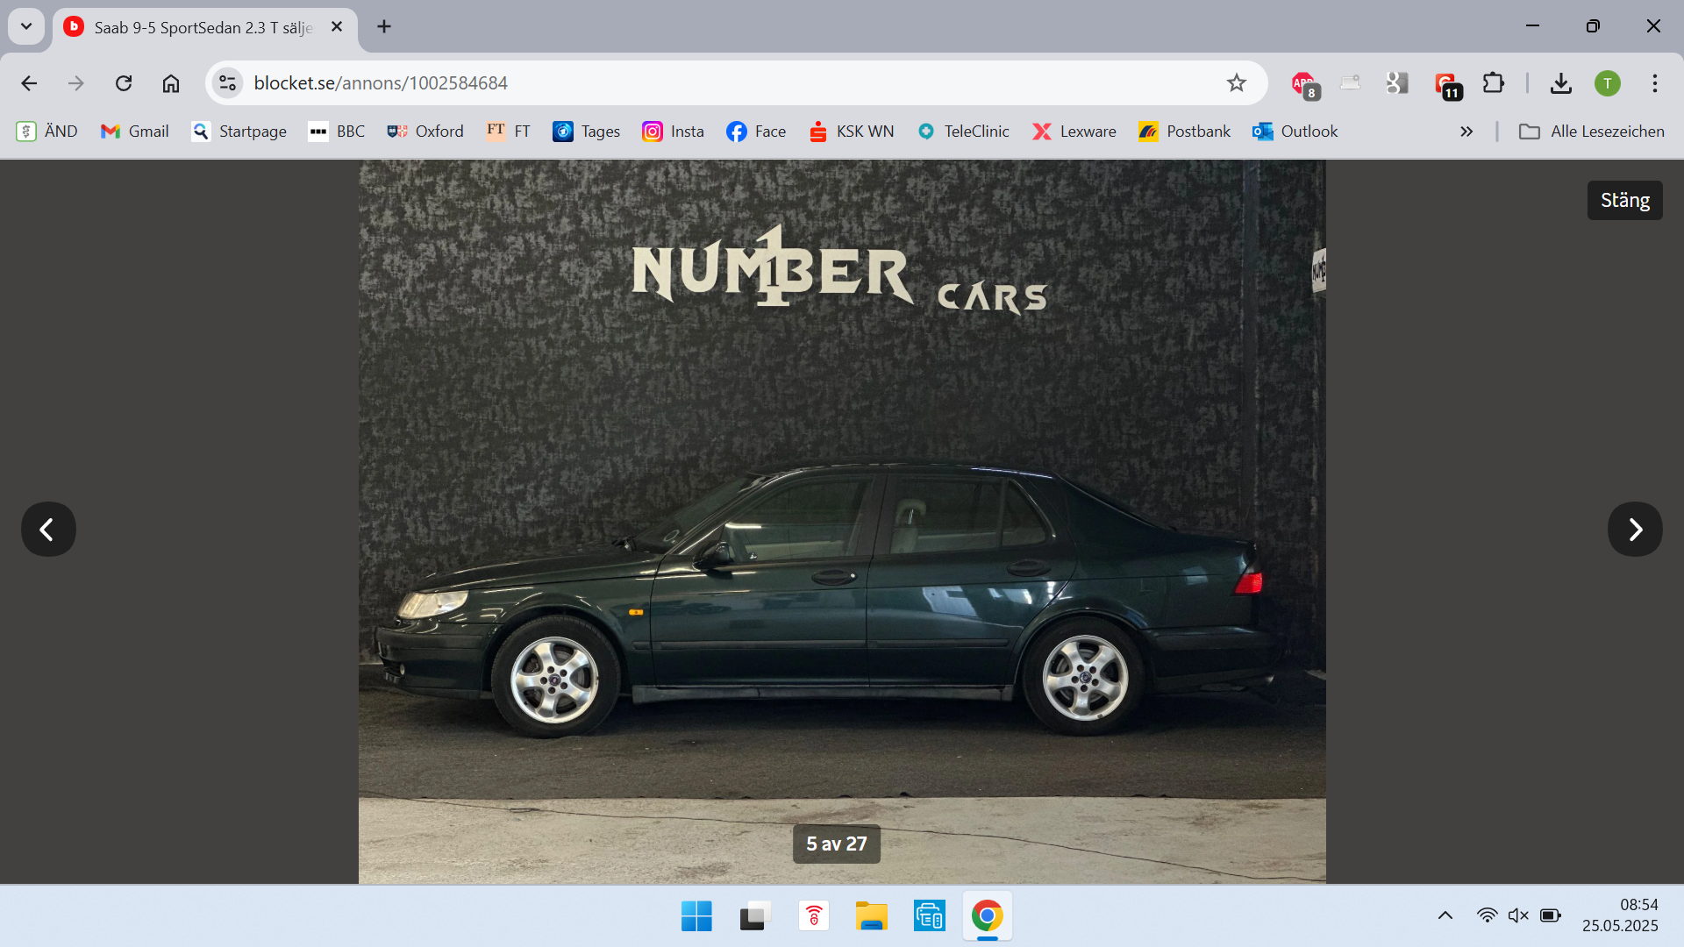
Task: Click the muted volume icon
Action: pos(1518,915)
